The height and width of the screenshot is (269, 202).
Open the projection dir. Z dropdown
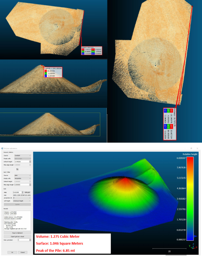click(x=22, y=198)
